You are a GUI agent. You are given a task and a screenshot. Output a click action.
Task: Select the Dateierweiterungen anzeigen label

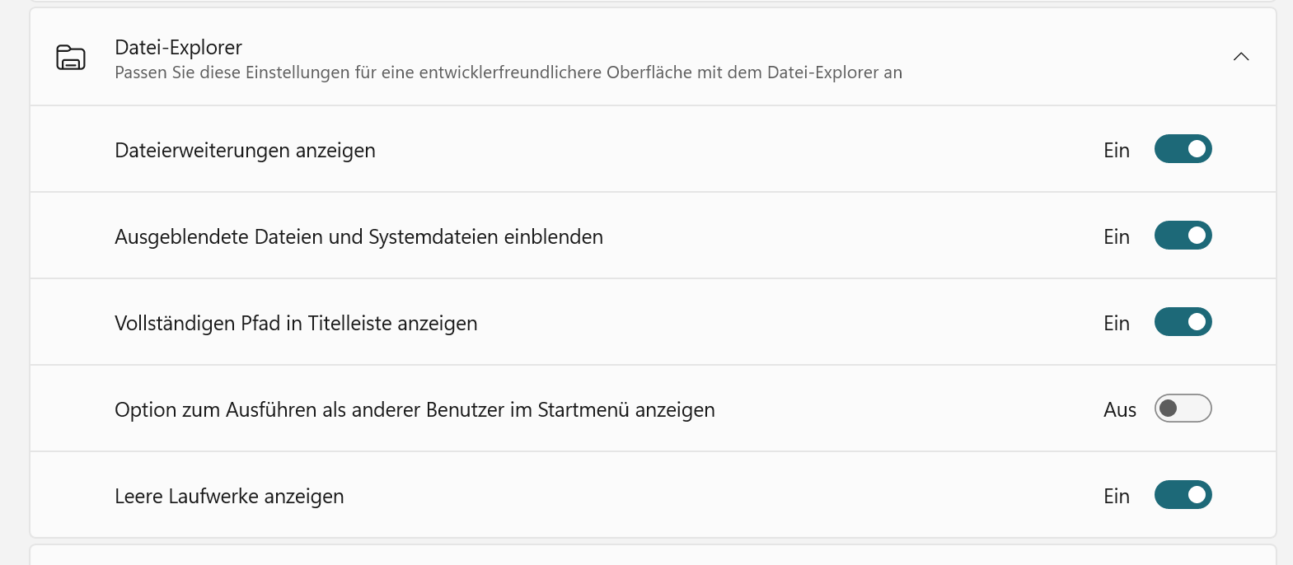[x=245, y=151]
